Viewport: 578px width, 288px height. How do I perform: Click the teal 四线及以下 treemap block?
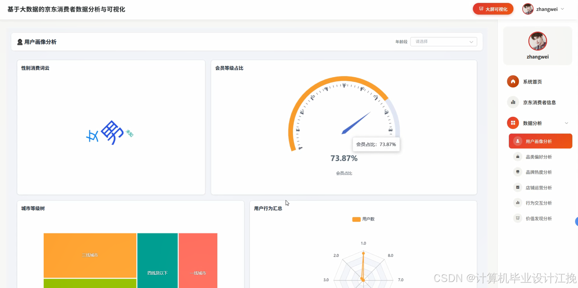157,261
